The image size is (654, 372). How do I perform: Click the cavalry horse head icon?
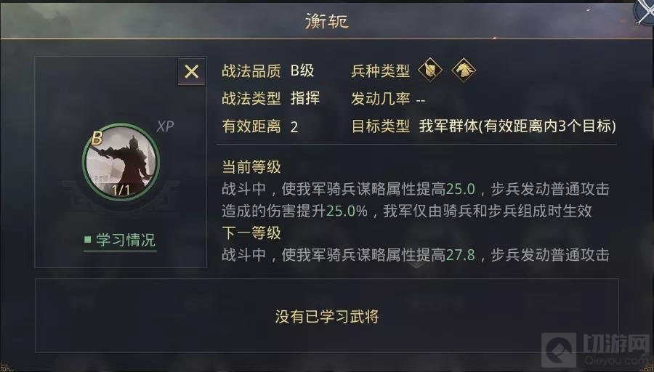point(463,70)
